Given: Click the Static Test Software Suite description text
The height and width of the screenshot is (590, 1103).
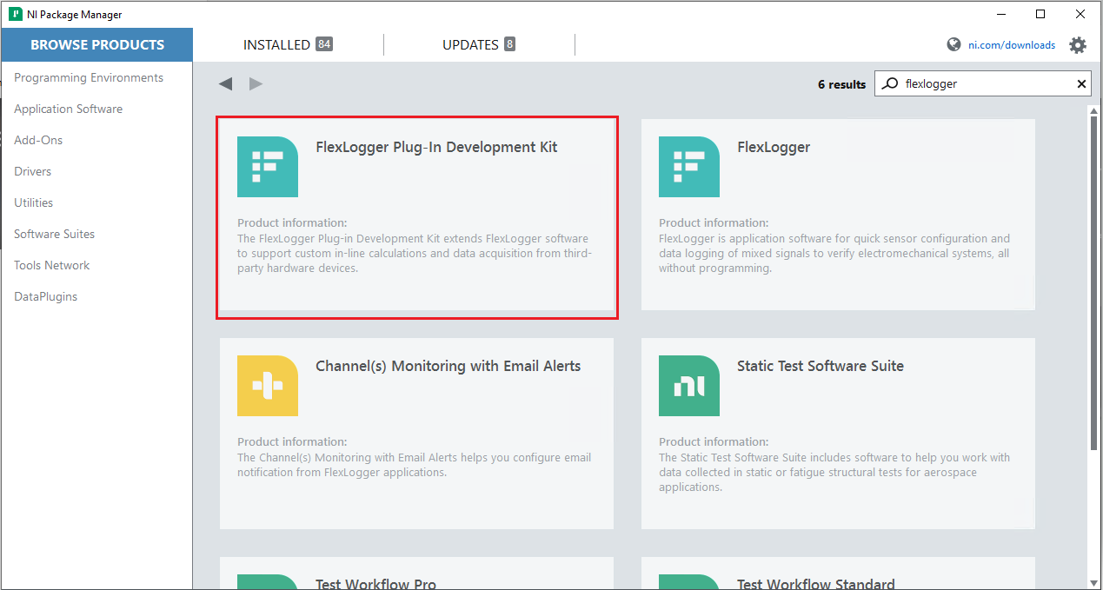Looking at the screenshot, I should click(834, 473).
